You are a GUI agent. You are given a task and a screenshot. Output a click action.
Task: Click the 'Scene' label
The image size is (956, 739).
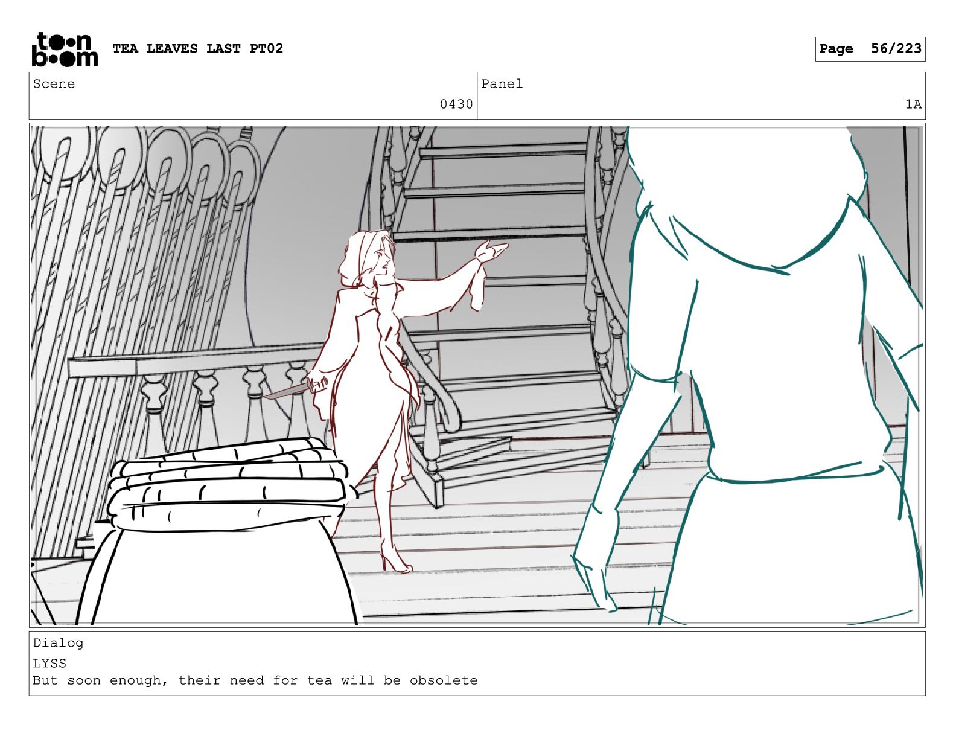tap(54, 84)
